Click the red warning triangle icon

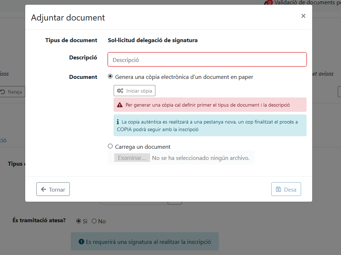[120, 105]
